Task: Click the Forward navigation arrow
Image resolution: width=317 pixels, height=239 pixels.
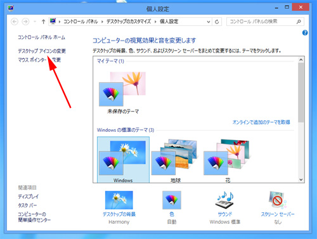Action: 25,22
